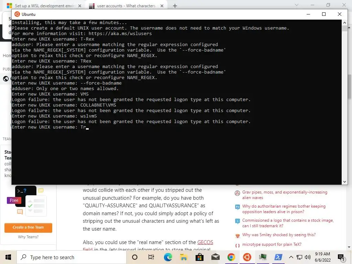This screenshot has width=352, height=264.
Task: Click 'Enter new UNIX username: COLLABNET\VM5' line
Action: coord(64,105)
